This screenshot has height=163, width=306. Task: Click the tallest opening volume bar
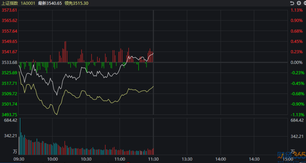click(20, 136)
